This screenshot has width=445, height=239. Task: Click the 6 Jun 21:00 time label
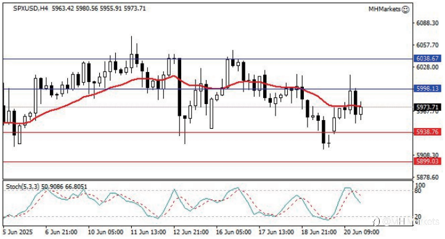pos(61,232)
